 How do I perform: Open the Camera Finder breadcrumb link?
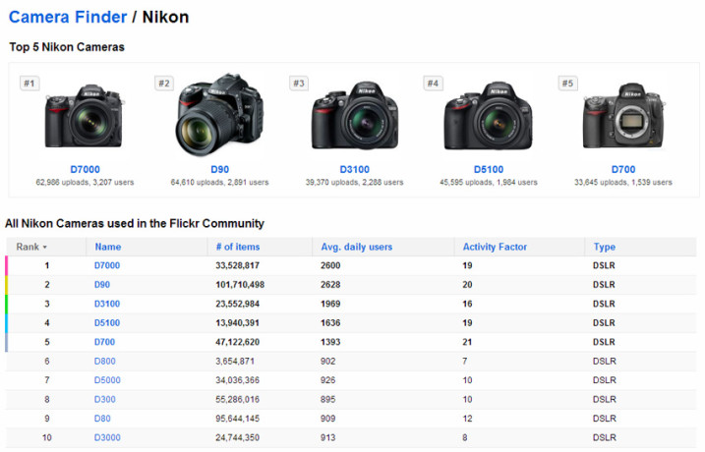point(68,17)
